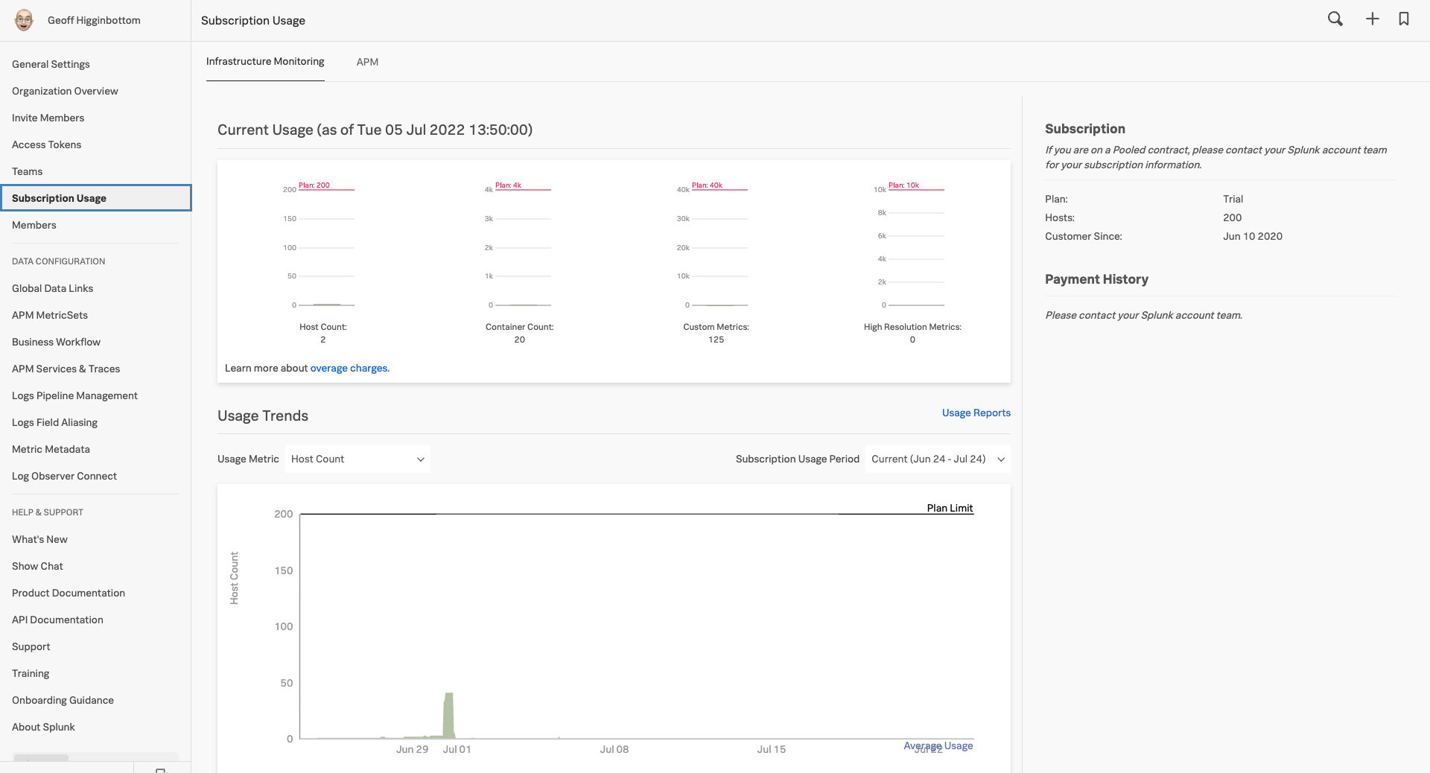The height and width of the screenshot is (773, 1430).
Task: Expand the Usage Metric Host Count dropdown
Action: coord(357,459)
